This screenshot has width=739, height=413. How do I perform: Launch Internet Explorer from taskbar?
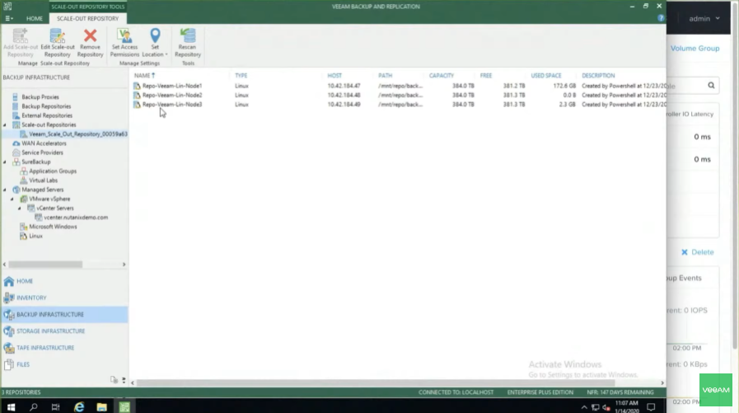79,407
